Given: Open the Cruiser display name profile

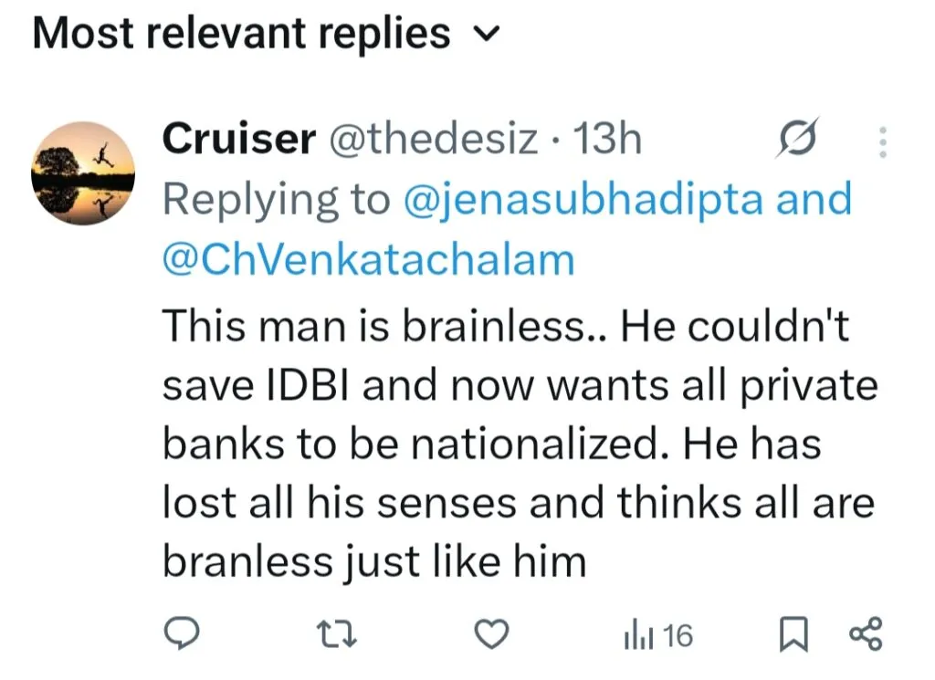Looking at the screenshot, I should (x=238, y=140).
